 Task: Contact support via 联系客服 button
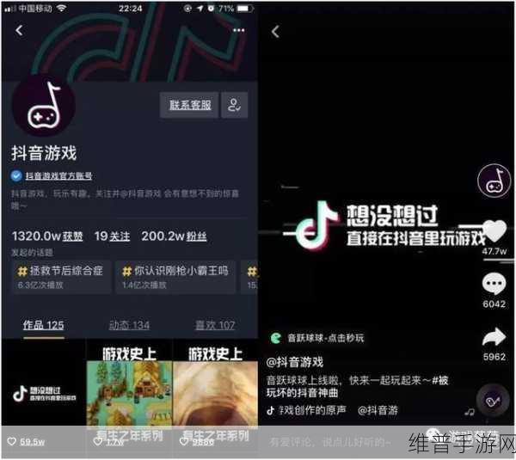(189, 105)
